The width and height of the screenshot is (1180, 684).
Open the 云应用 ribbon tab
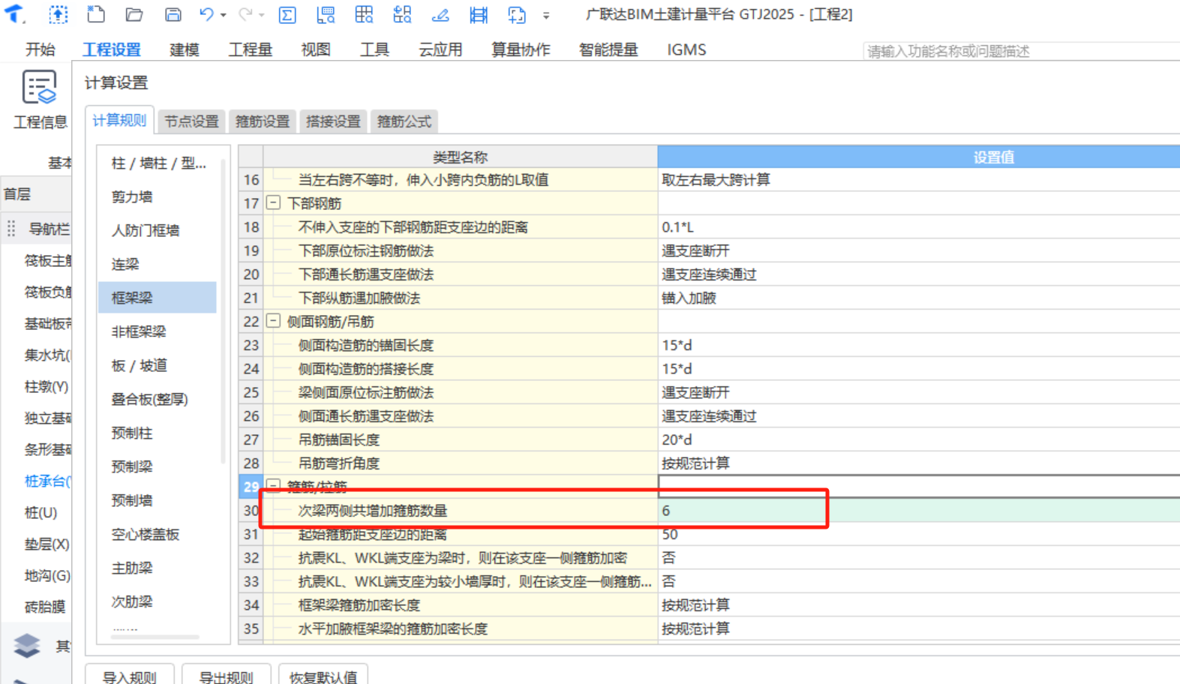(440, 49)
